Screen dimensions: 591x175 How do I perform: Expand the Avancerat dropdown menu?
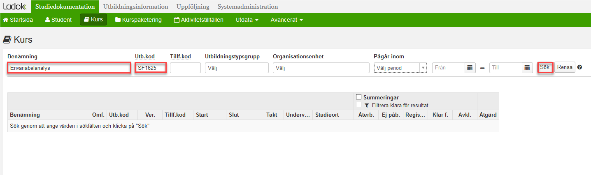click(x=286, y=20)
